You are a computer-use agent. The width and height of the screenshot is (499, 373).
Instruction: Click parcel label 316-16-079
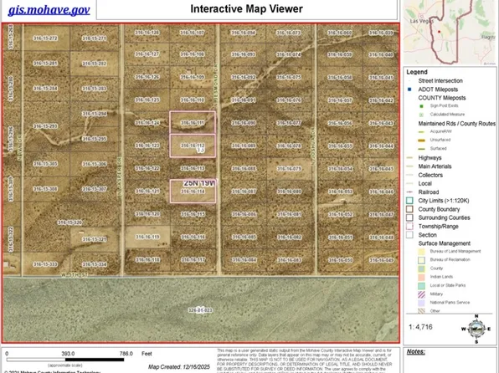pyautogui.click(x=289, y=169)
